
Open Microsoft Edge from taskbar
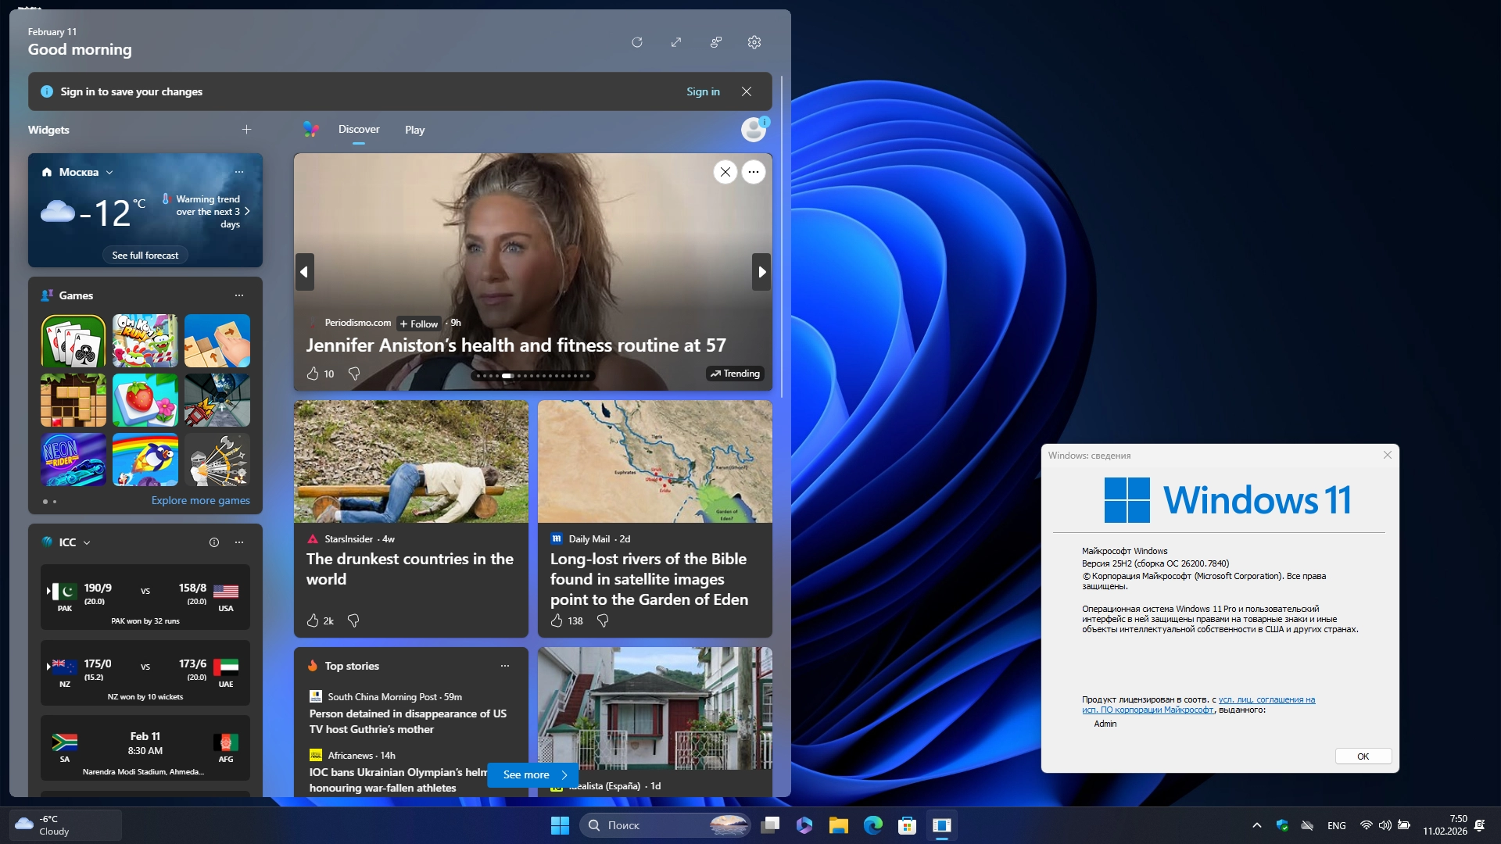(872, 825)
